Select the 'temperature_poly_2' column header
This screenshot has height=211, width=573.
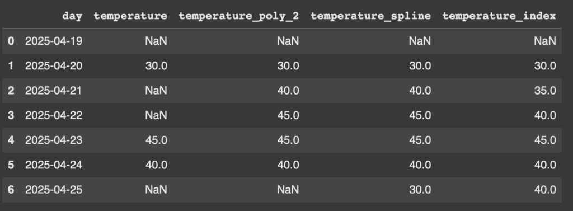pyautogui.click(x=238, y=16)
